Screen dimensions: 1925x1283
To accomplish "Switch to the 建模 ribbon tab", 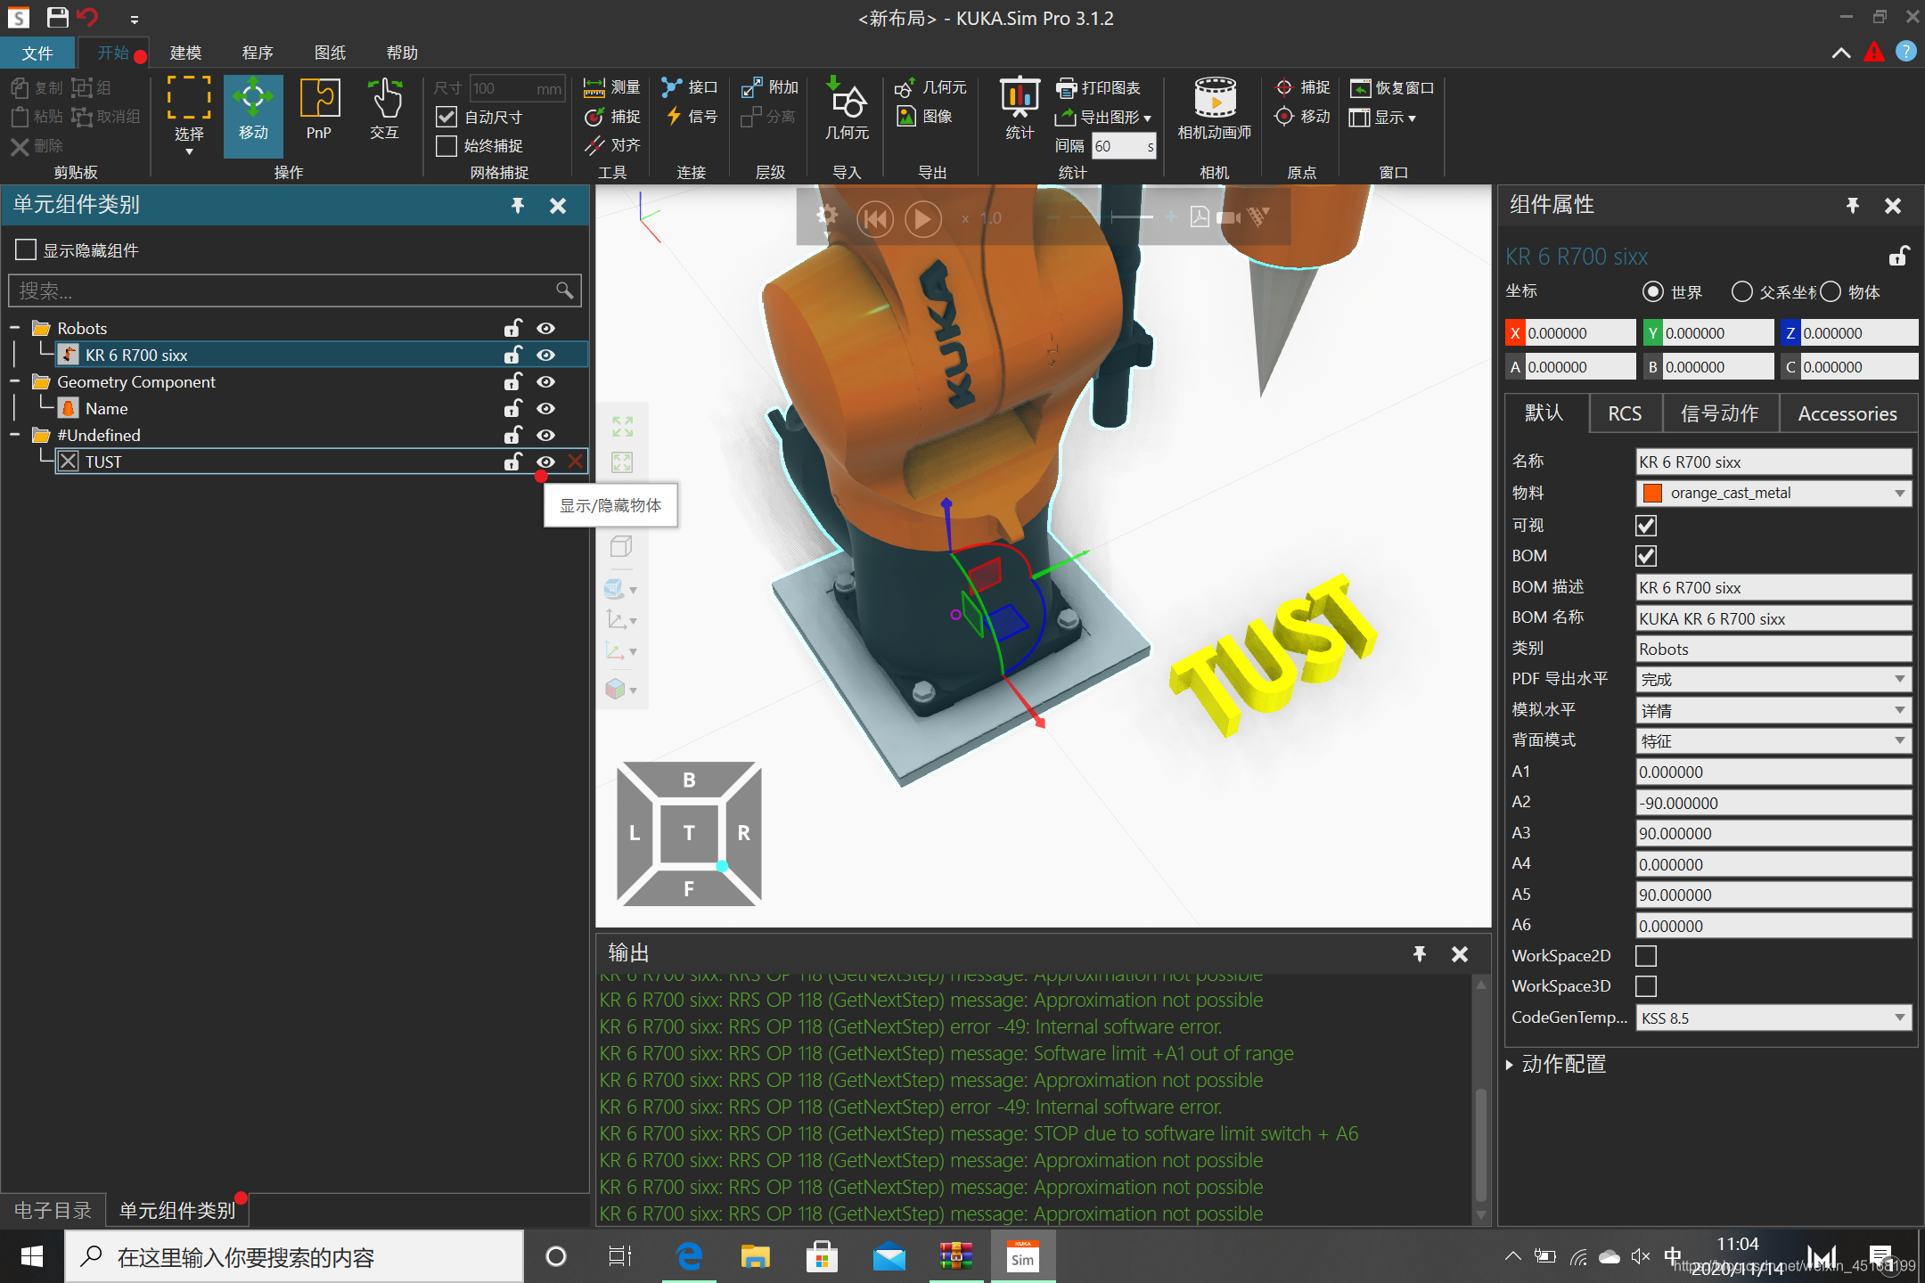I will pyautogui.click(x=185, y=53).
